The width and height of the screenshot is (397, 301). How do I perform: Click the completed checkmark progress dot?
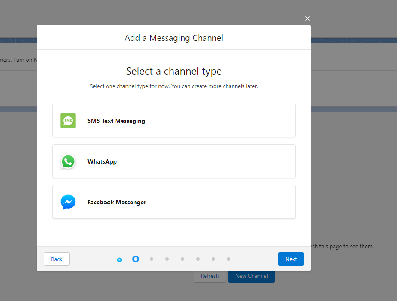[119, 259]
